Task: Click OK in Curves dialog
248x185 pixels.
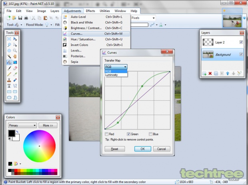Action: [143, 149]
